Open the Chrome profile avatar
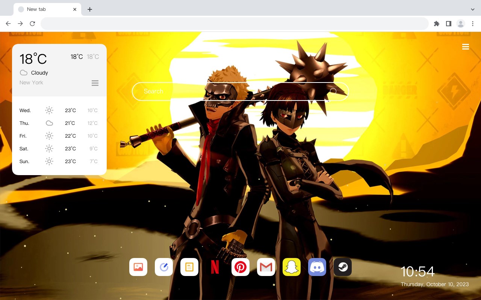The image size is (481, 300). (x=461, y=24)
